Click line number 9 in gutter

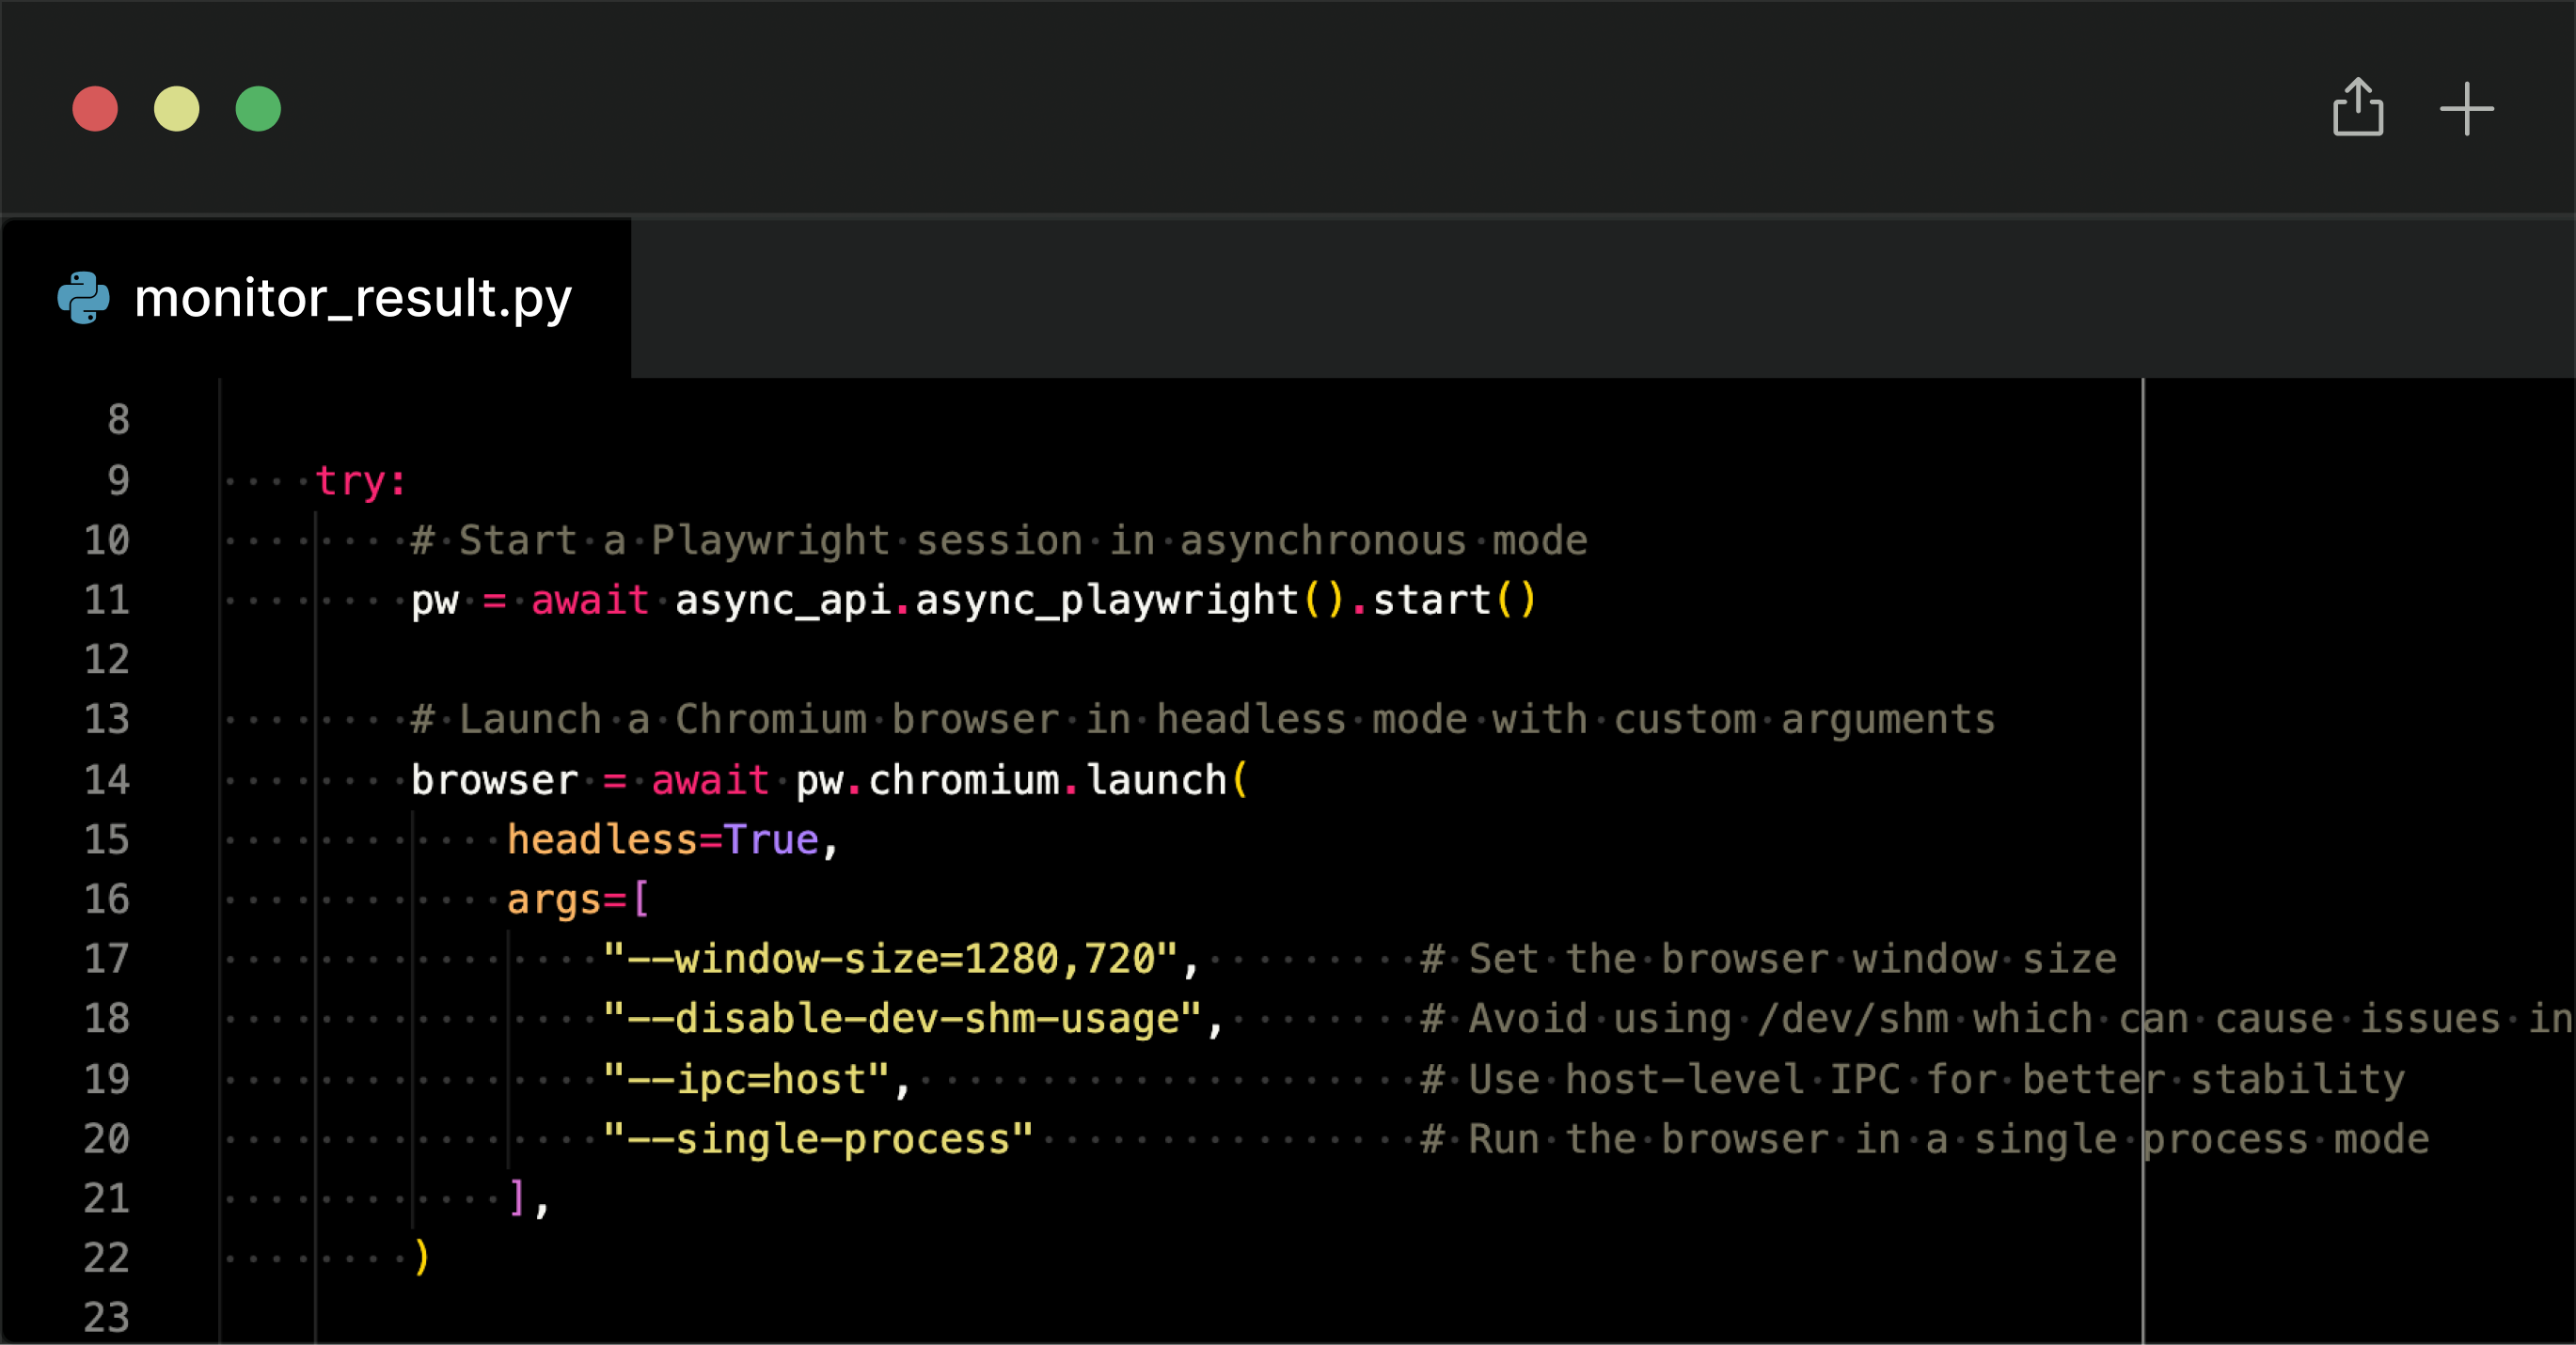coord(118,480)
